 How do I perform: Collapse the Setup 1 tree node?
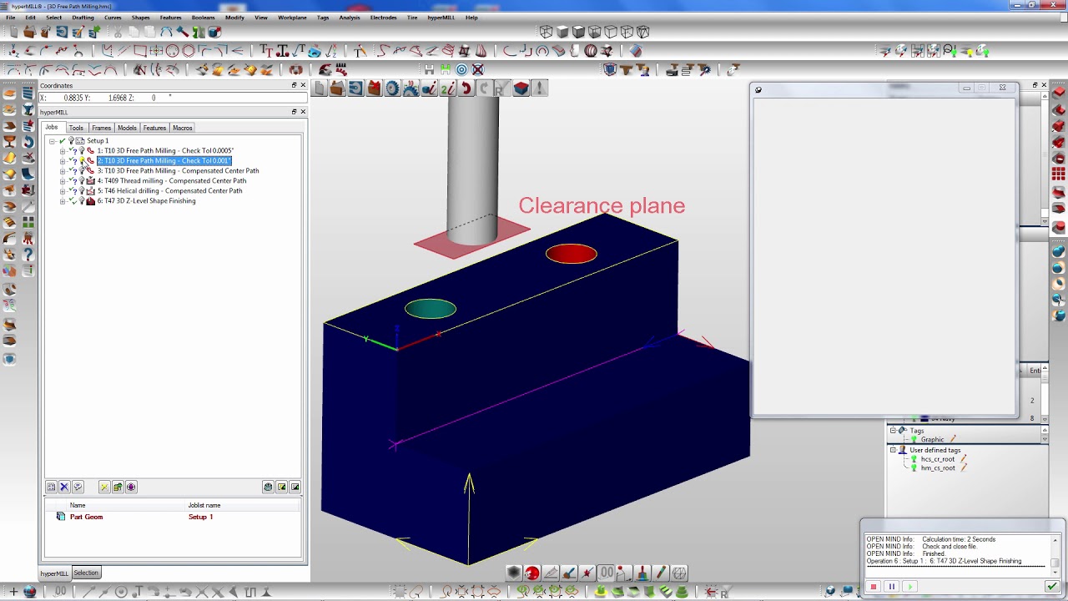tap(52, 141)
